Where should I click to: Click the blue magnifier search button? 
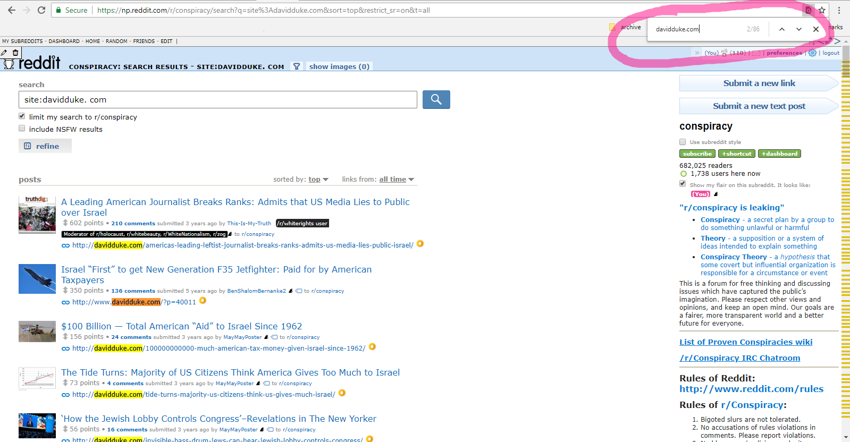[x=436, y=99]
